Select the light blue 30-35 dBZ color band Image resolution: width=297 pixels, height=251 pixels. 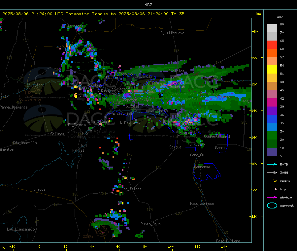(x=272, y=127)
